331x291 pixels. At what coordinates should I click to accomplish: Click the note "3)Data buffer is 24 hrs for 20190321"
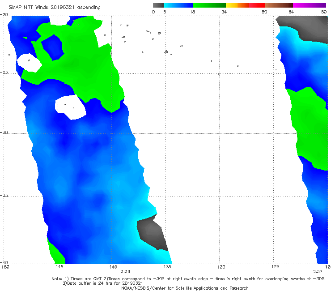point(103,283)
